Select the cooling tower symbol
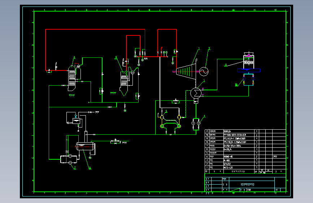The width and height of the screenshot is (313, 203). (248, 61)
